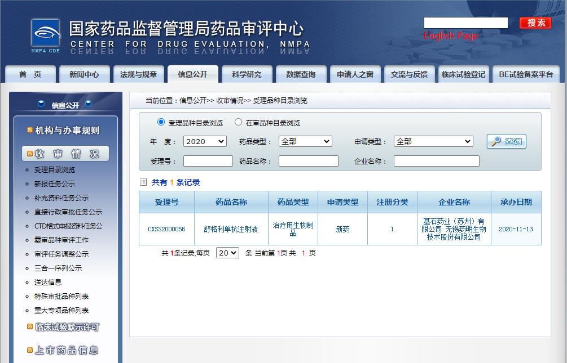
Task: Click the 药品名称 input field
Action: pyautogui.click(x=308, y=162)
